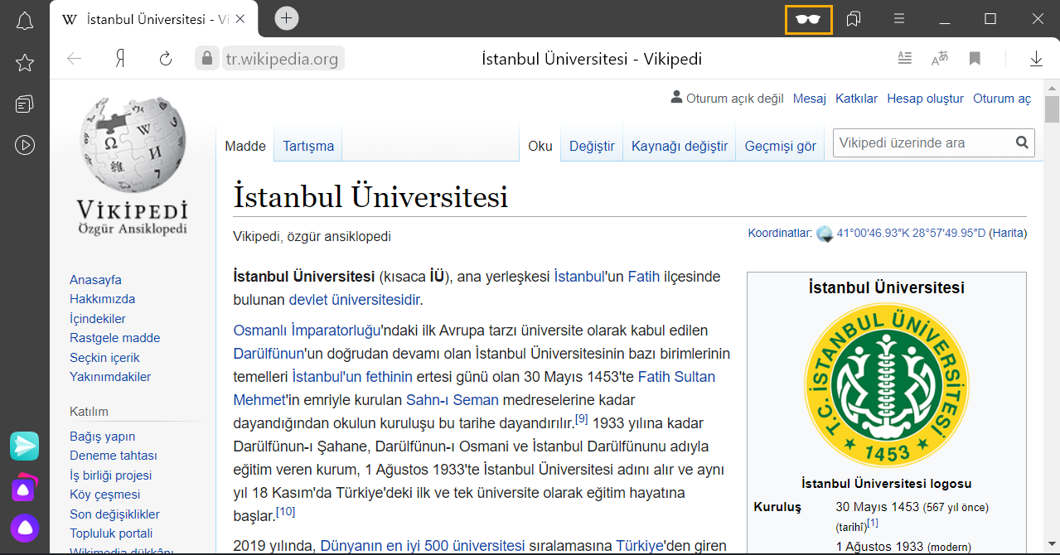This screenshot has height=555, width=1060.
Task: Open the purple Alice square icon
Action: click(24, 488)
